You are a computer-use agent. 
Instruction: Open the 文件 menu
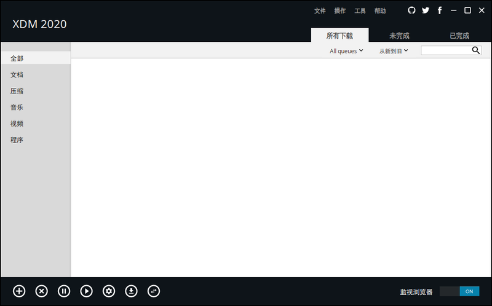(x=320, y=10)
